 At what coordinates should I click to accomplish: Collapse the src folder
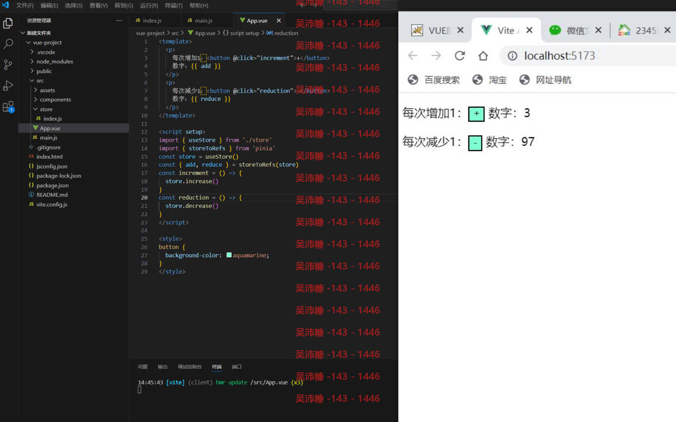[x=74, y=81]
